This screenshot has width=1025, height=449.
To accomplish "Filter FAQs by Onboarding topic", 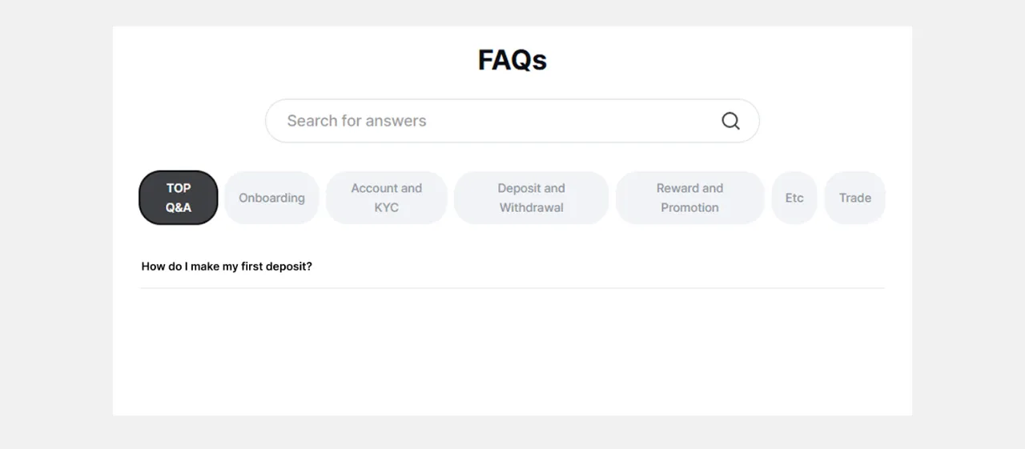I will coord(271,198).
